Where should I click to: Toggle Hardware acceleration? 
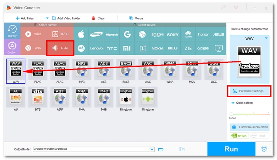click(249, 127)
